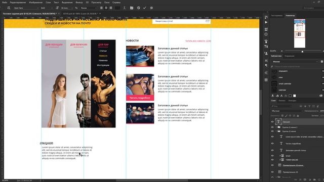Switch to the Библиотеки tab
The width and height of the screenshot is (324, 182).
point(276,56)
